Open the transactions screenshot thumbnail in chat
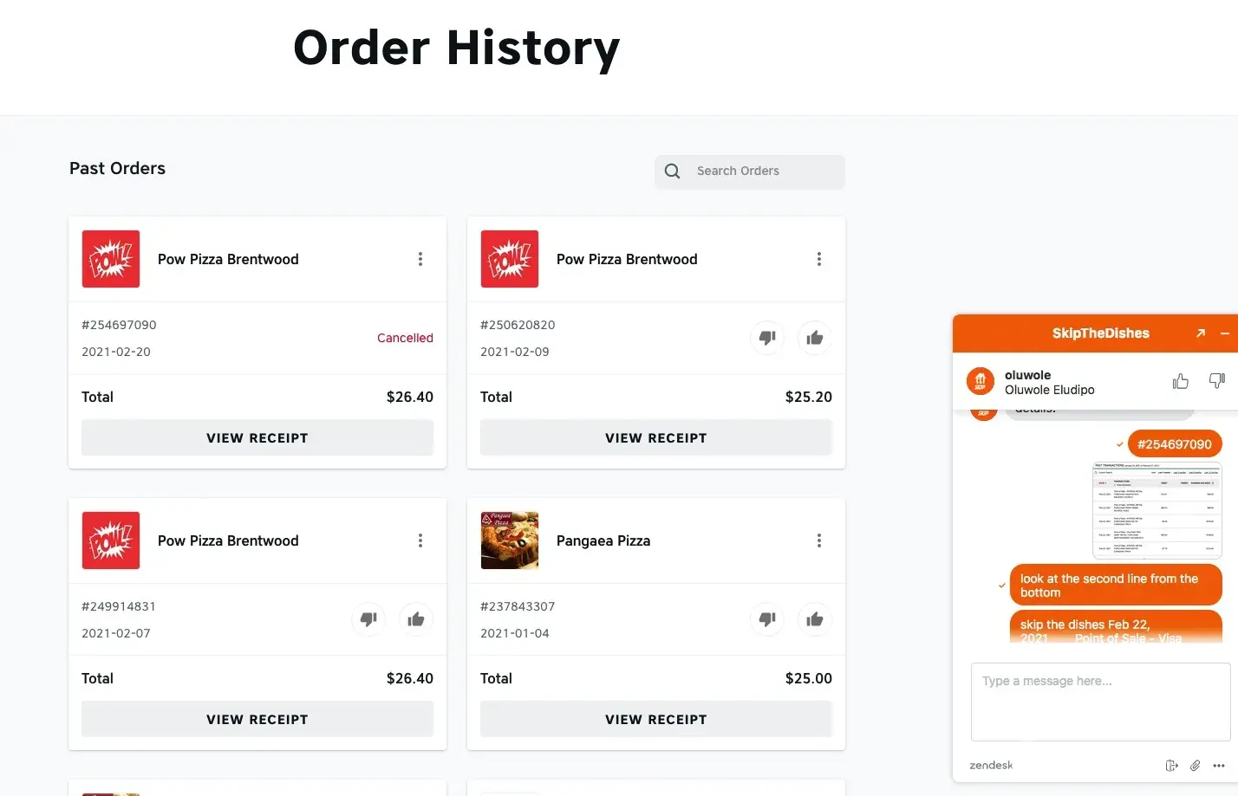 (x=1157, y=510)
